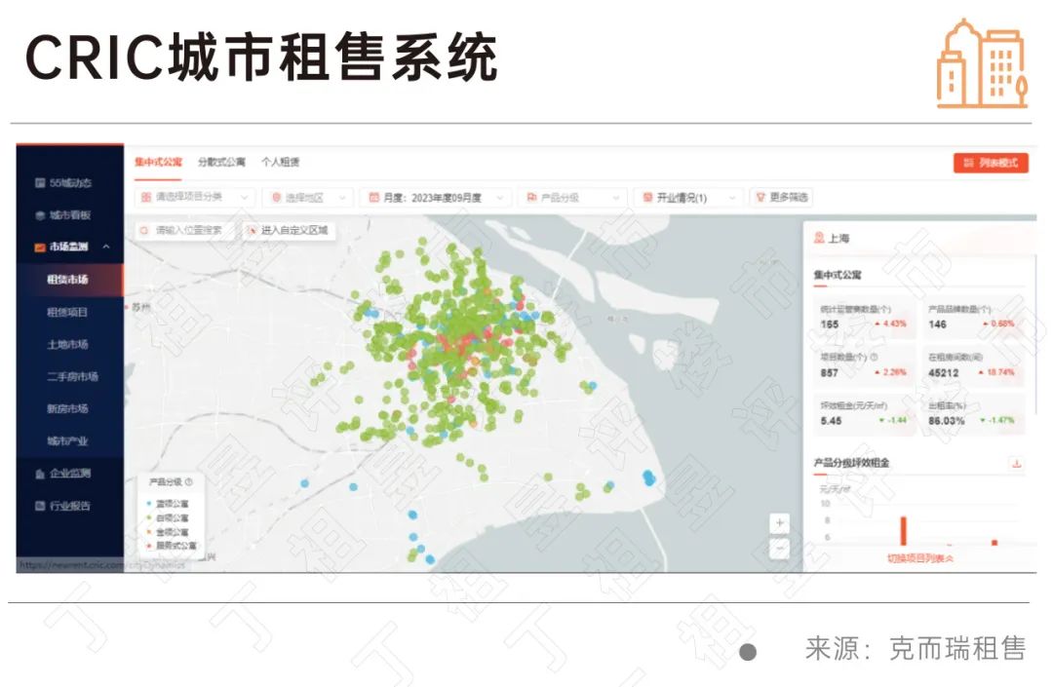
Task: Click the 项目数量 857 card
Action: pos(864,365)
